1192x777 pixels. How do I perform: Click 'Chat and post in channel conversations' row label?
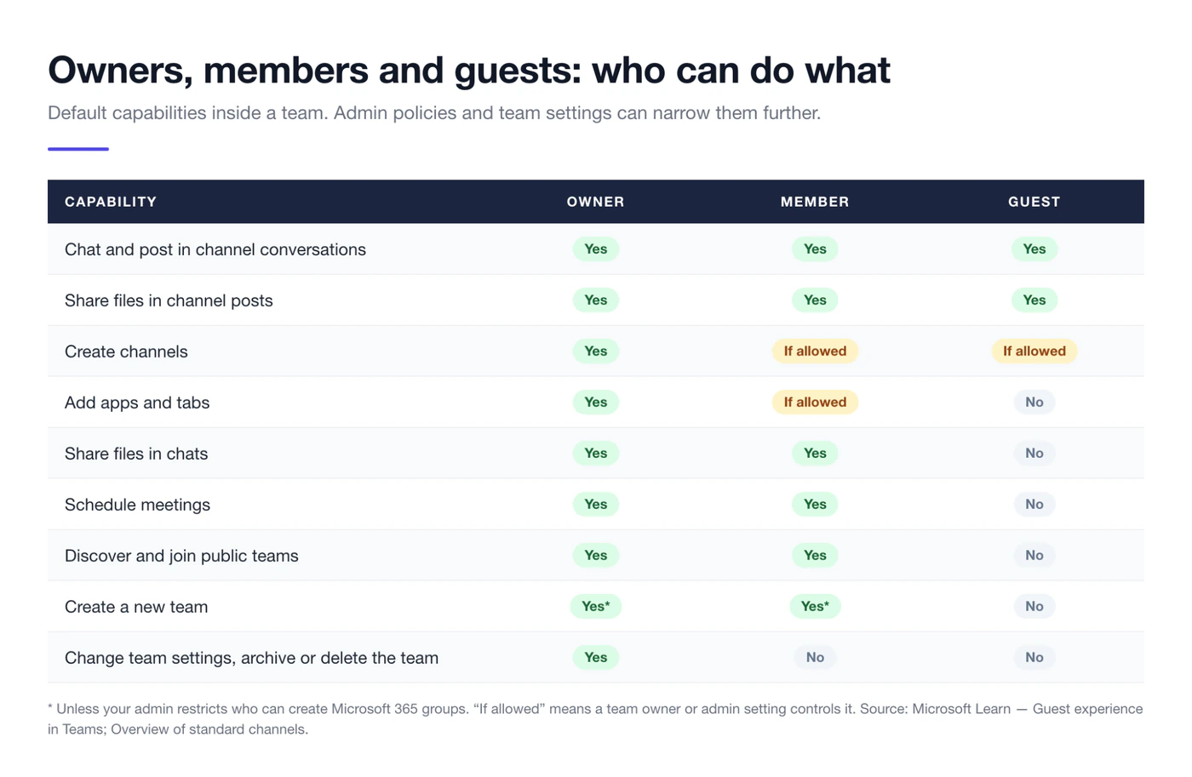[x=215, y=249]
